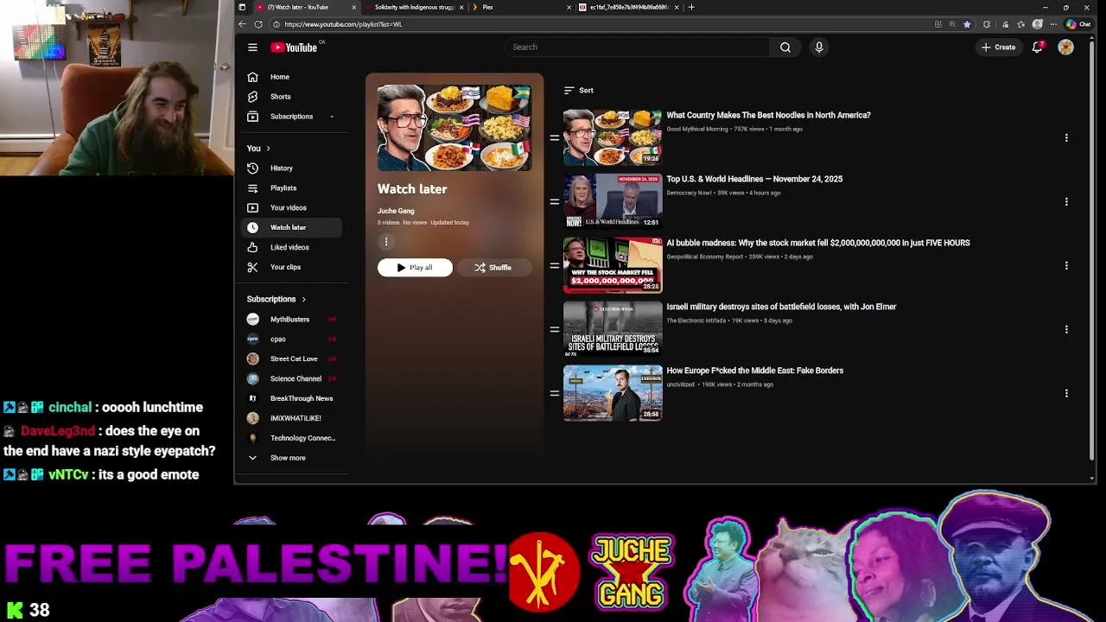Open the MythBusters subscription
Screen dimensions: 1106x622
293,320
